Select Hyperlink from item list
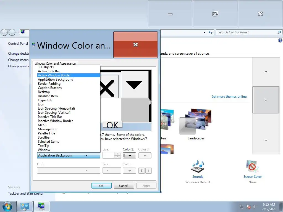The image size is (283, 212). coord(69,100)
